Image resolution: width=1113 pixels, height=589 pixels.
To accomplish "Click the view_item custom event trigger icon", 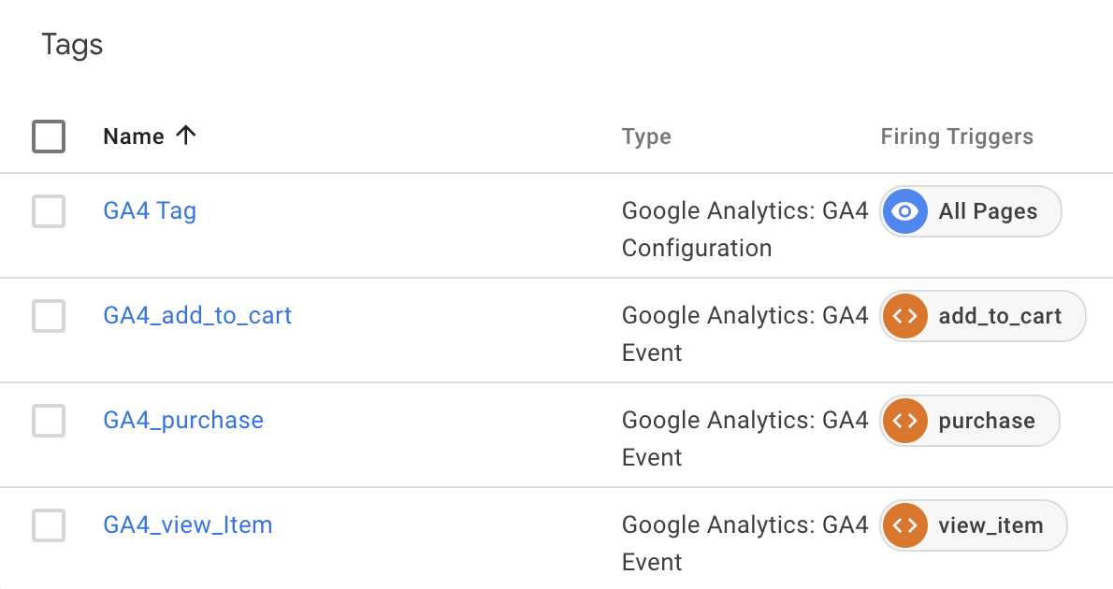I will click(904, 525).
